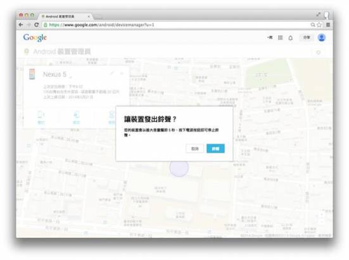
Task: Open the device manager settings gear
Action: (x=319, y=53)
